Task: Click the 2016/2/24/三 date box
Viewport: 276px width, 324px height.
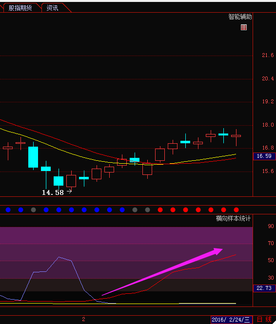Action: point(232,320)
